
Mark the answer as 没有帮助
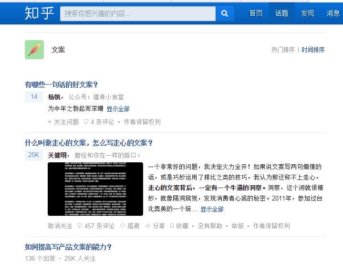[210, 226]
